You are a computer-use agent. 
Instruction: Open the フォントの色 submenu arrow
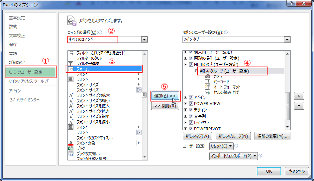(x=139, y=143)
